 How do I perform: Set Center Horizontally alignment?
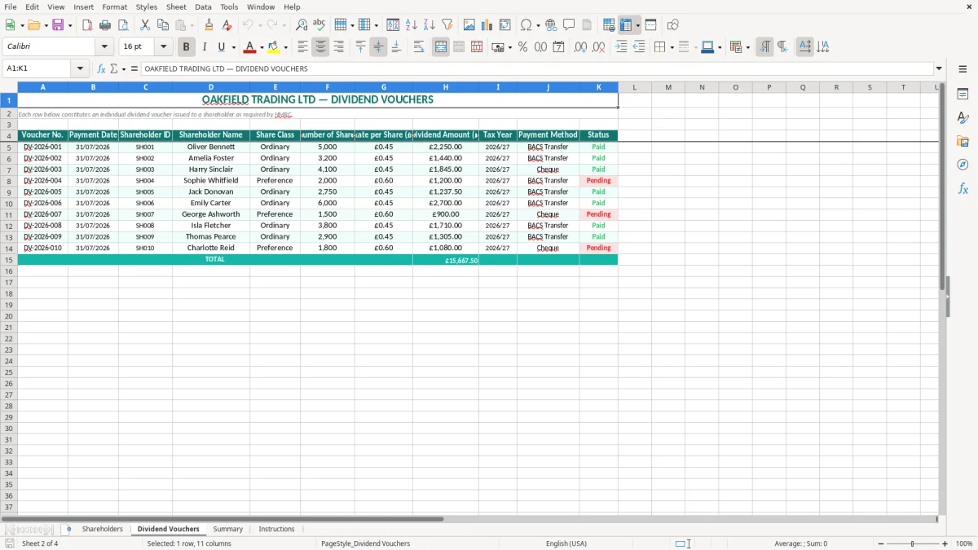321,47
